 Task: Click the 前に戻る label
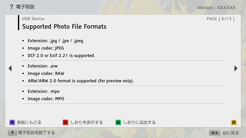(x=231, y=133)
